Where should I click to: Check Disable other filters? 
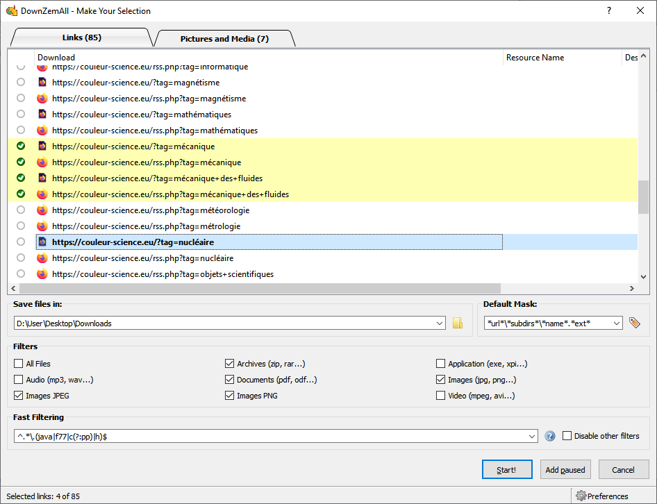(x=567, y=436)
